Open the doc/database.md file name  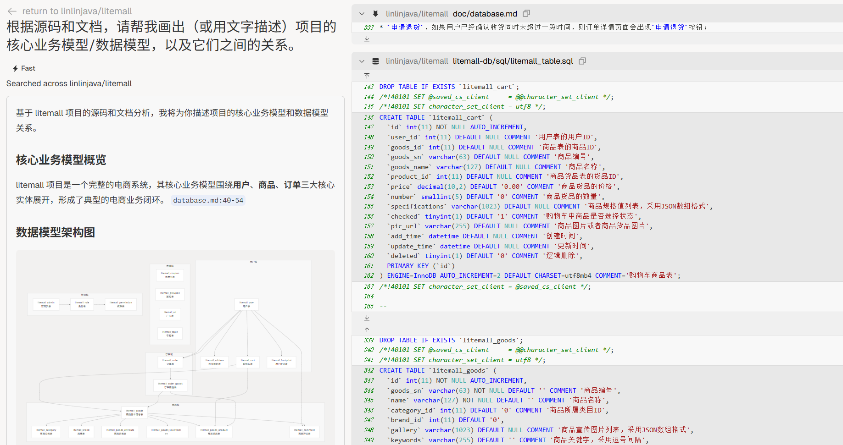point(485,14)
